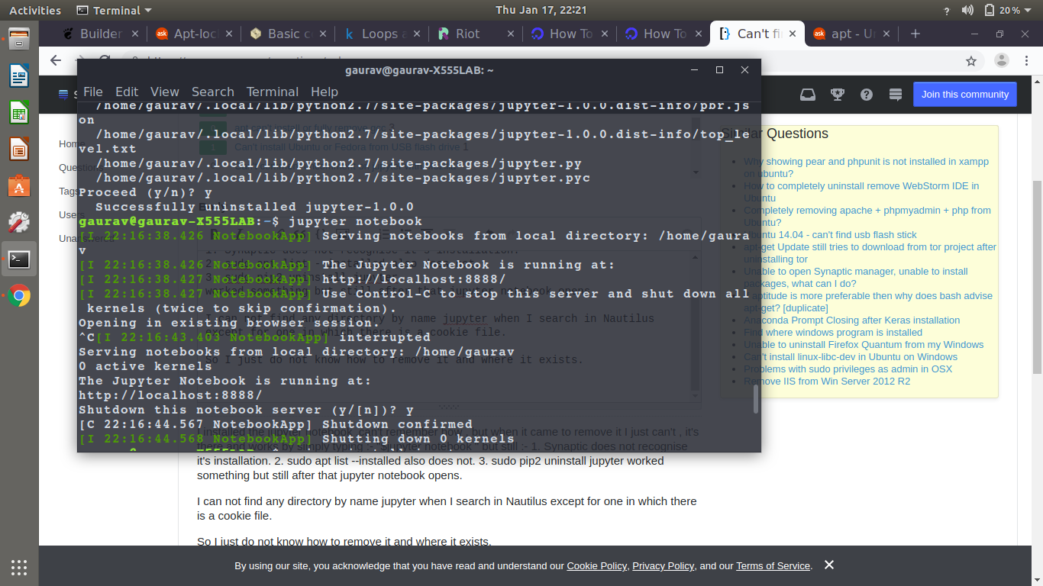Go back using Chrome's back arrow
The image size is (1043, 586).
pos(55,61)
